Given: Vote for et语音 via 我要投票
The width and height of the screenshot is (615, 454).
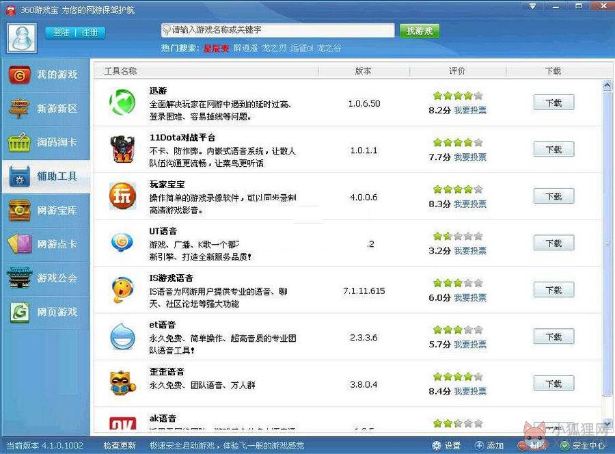Looking at the screenshot, I should [x=470, y=345].
